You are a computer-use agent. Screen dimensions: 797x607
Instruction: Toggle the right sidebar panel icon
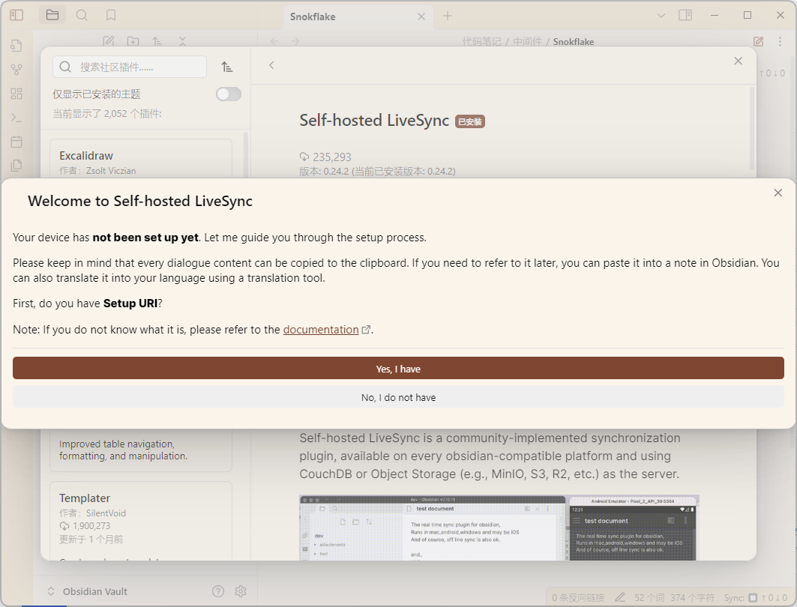click(x=685, y=15)
